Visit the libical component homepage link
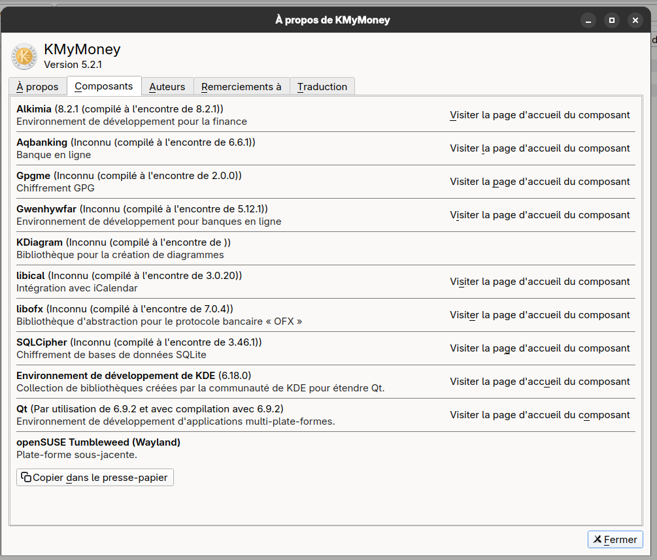This screenshot has height=560, width=657. tap(540, 282)
